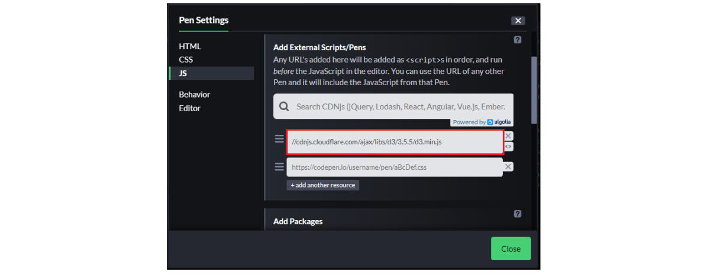Click the magnifier icon in CDNjs search

click(x=284, y=106)
